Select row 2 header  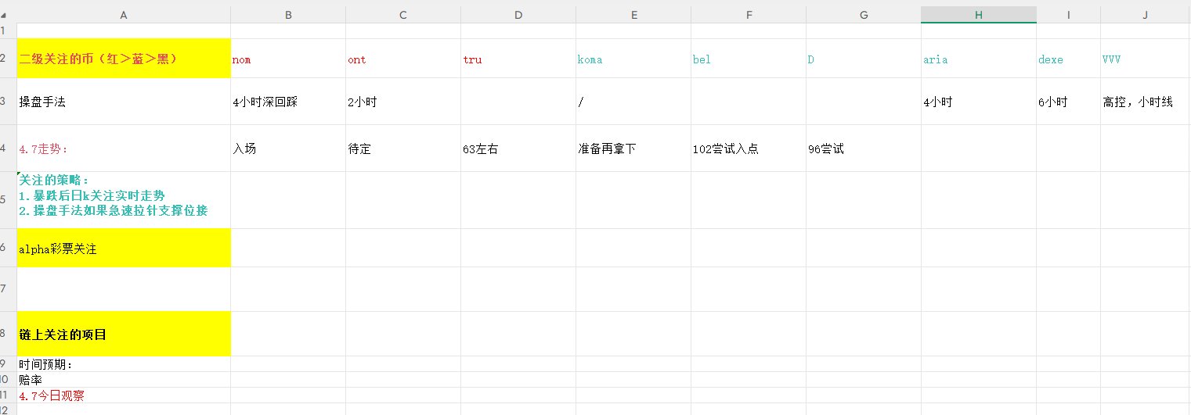(x=8, y=59)
